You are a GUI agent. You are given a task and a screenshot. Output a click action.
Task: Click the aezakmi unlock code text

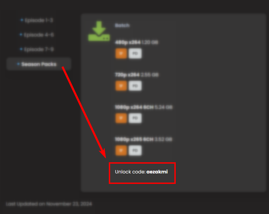(157, 172)
